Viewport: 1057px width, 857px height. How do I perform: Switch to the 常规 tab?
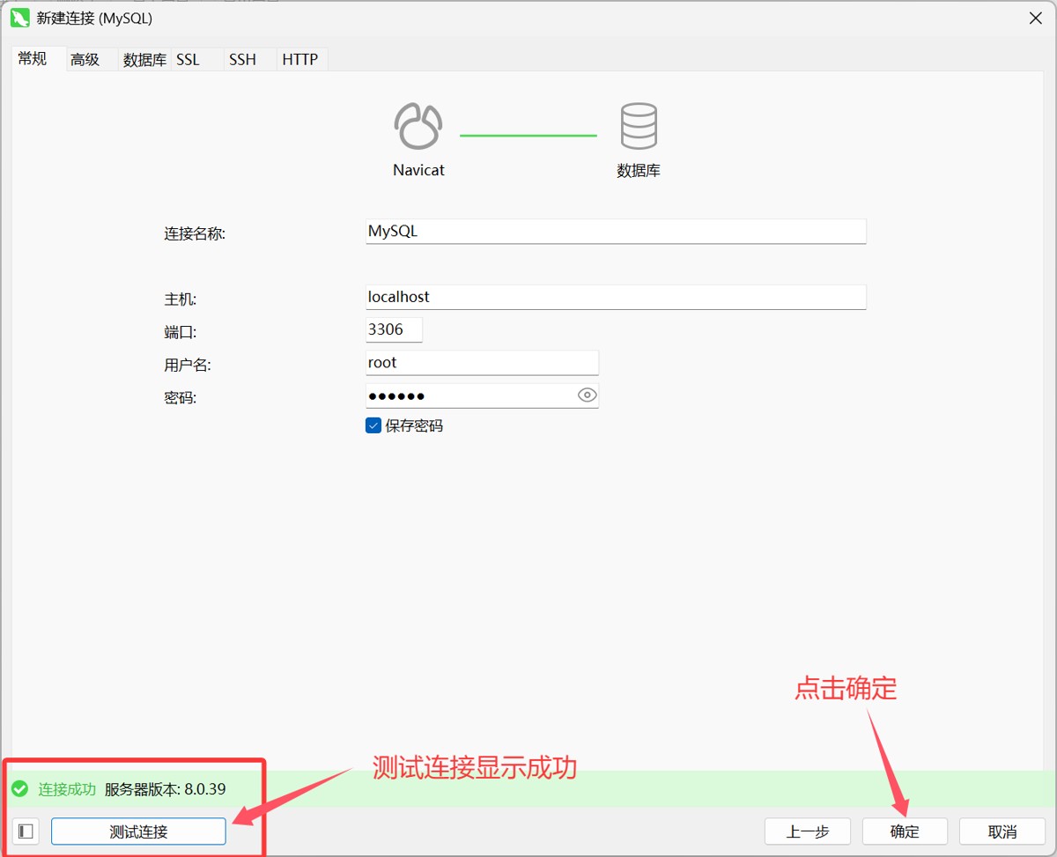33,59
